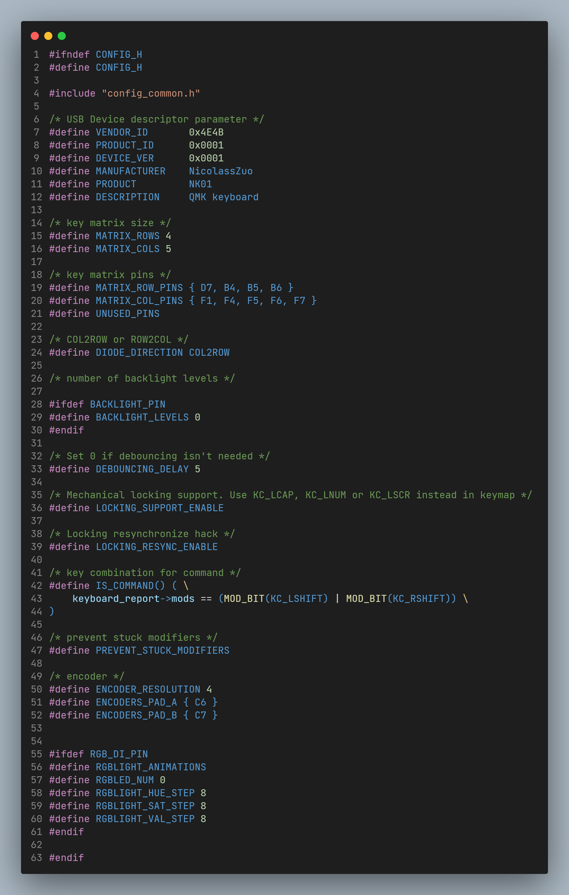Click the NicolassZuo manufacturer value
Image resolution: width=569 pixels, height=895 pixels.
(221, 171)
